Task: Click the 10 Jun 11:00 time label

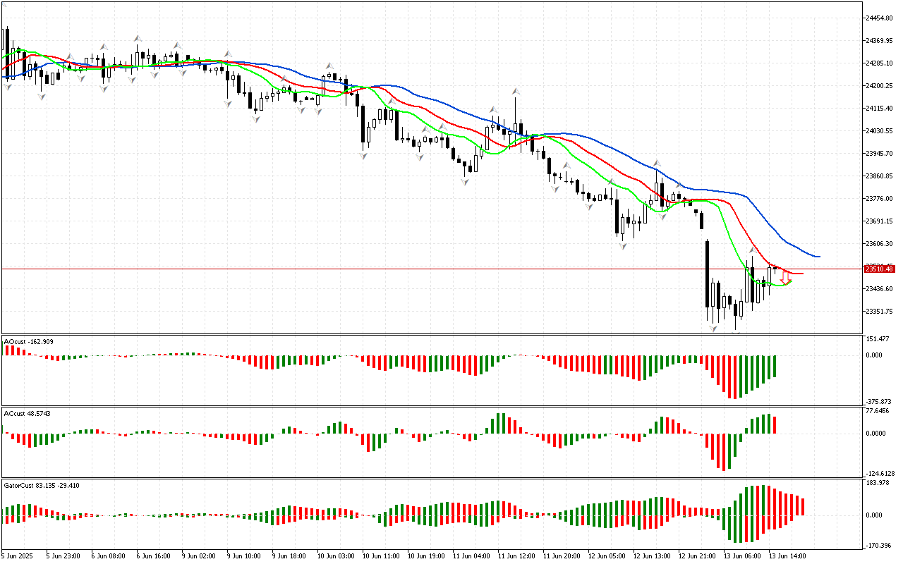Action: pos(380,556)
